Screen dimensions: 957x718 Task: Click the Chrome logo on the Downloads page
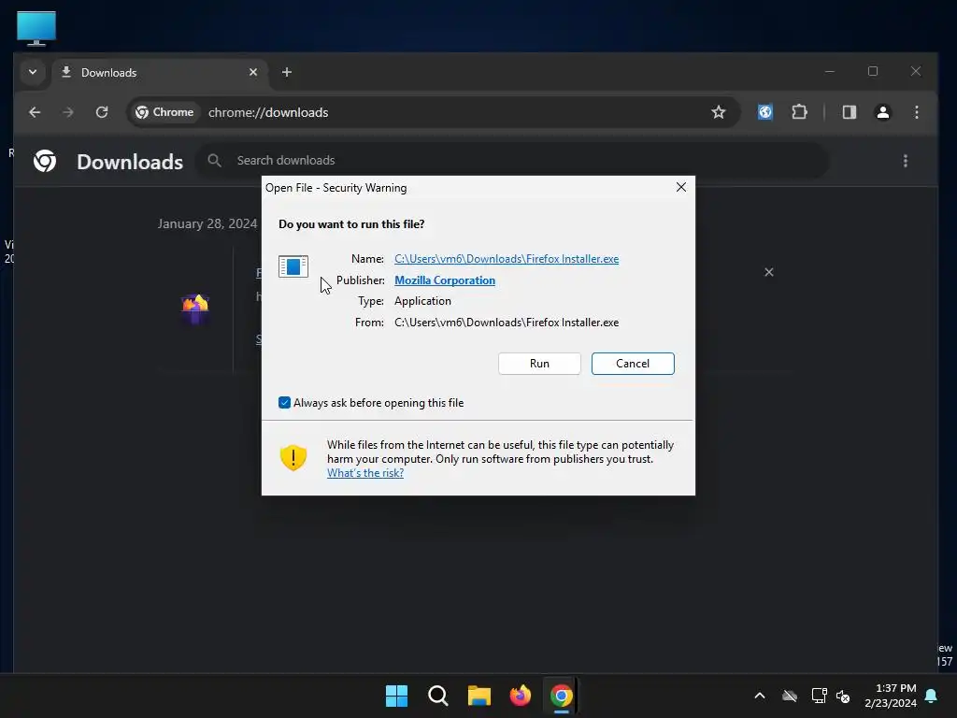[x=45, y=161]
